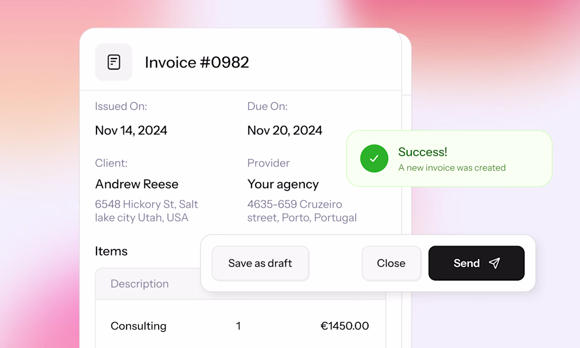The height and width of the screenshot is (348, 580).
Task: Click the Description column header
Action: tap(139, 284)
